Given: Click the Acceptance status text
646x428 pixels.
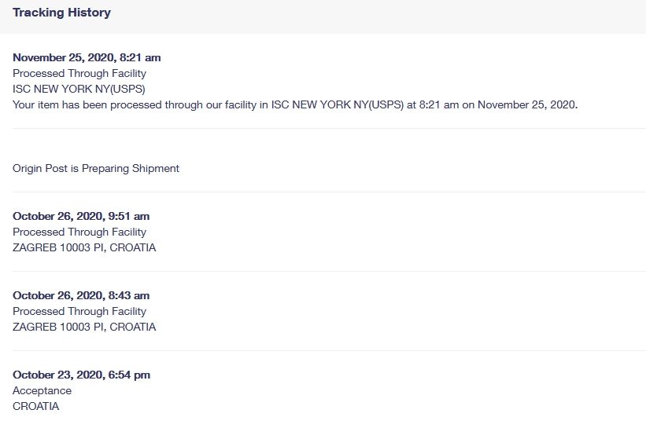Looking at the screenshot, I should (42, 390).
